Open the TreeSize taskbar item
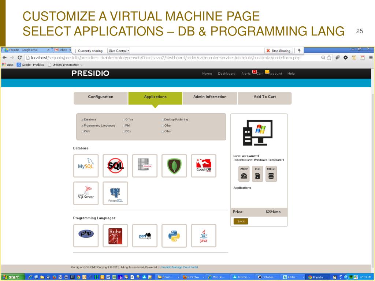The width and height of the screenshot is (375, 281). (243, 277)
